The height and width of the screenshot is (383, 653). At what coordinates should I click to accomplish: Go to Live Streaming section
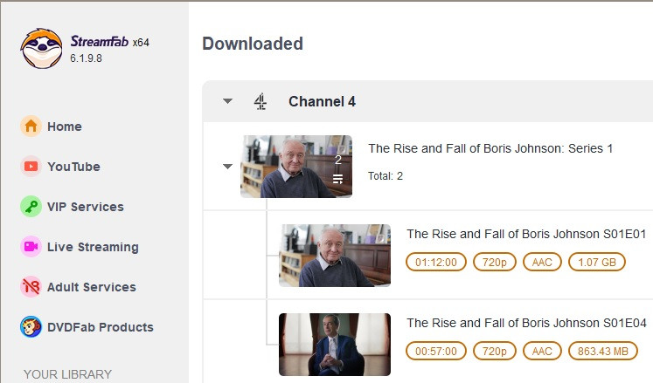click(x=93, y=247)
